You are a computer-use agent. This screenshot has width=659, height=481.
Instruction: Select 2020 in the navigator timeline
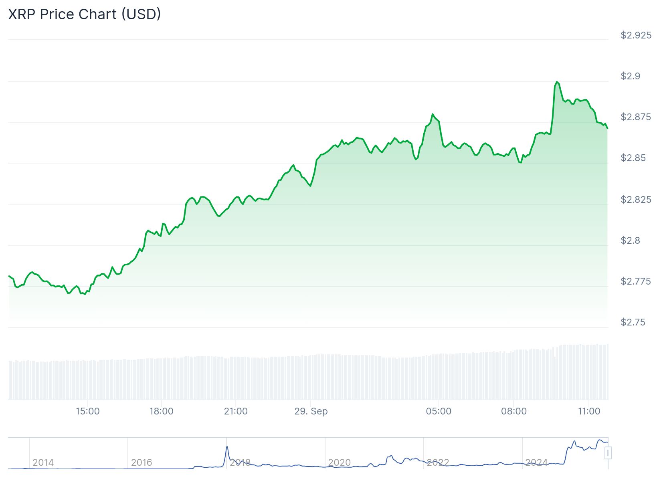click(339, 463)
